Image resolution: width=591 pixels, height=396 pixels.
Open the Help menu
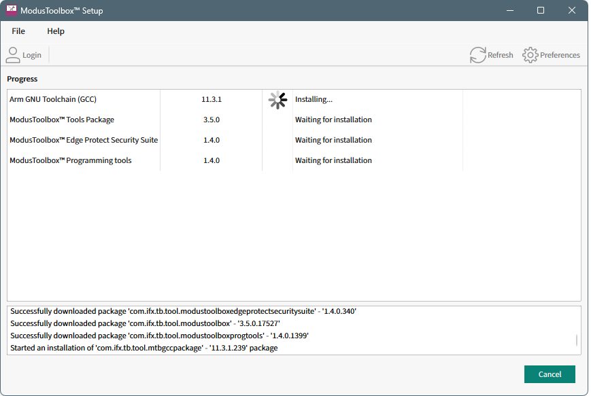click(56, 31)
